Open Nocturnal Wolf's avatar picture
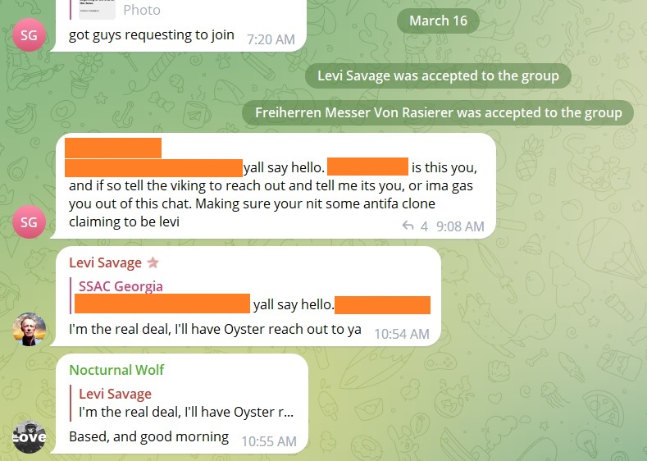This screenshot has width=647, height=461. click(29, 436)
